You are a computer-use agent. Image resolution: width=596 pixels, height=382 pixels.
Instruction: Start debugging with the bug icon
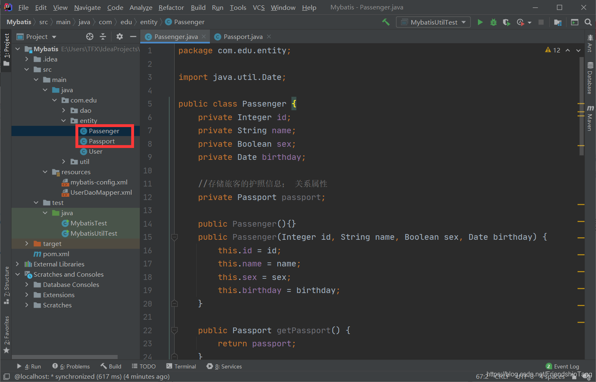[494, 22]
